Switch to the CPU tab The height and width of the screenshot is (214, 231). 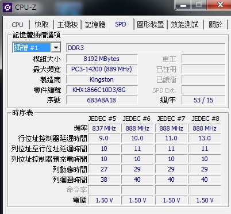click(17, 25)
